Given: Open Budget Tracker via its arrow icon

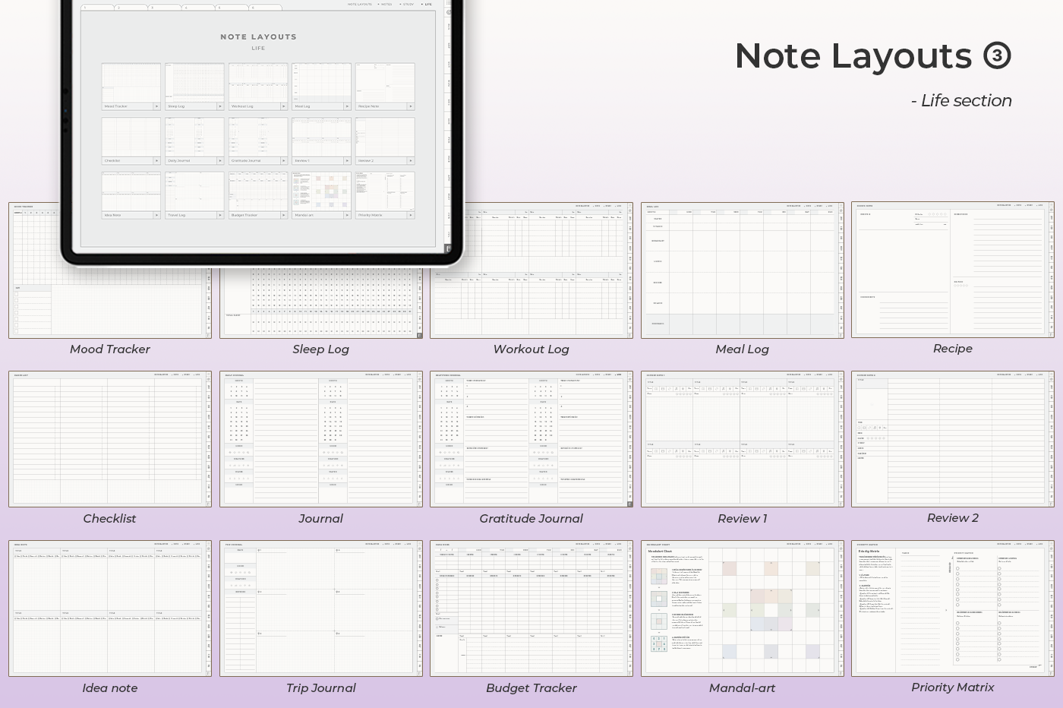Looking at the screenshot, I should [284, 215].
